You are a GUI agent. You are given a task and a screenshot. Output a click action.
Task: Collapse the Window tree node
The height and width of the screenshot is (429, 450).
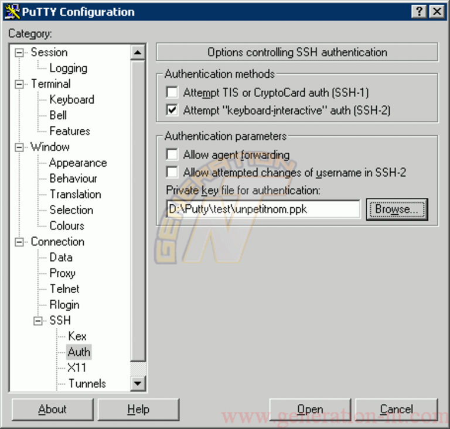pyautogui.click(x=19, y=147)
